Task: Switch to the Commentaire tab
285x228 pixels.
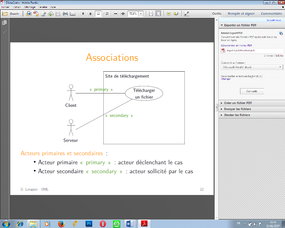Action: pyautogui.click(x=271, y=14)
